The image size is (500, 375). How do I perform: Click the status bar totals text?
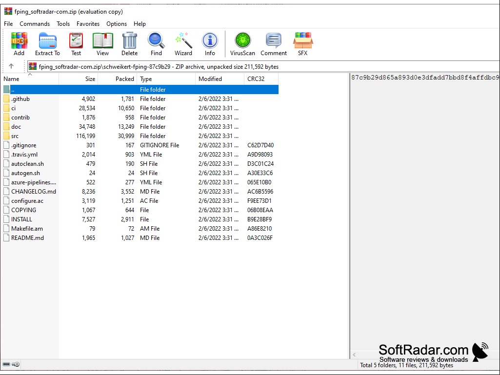[406, 365]
